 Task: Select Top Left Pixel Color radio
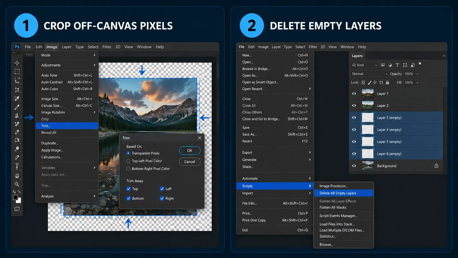[x=128, y=161]
